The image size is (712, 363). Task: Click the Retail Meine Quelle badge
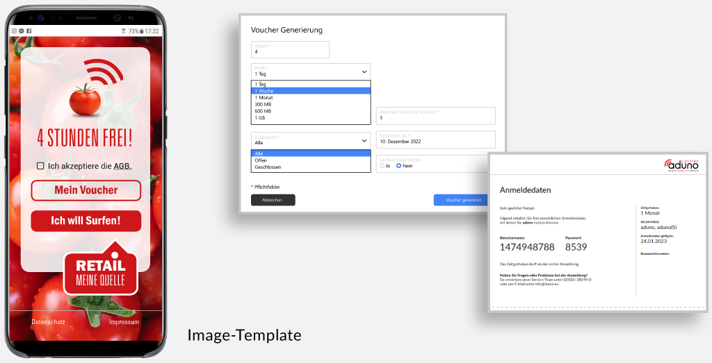click(101, 271)
